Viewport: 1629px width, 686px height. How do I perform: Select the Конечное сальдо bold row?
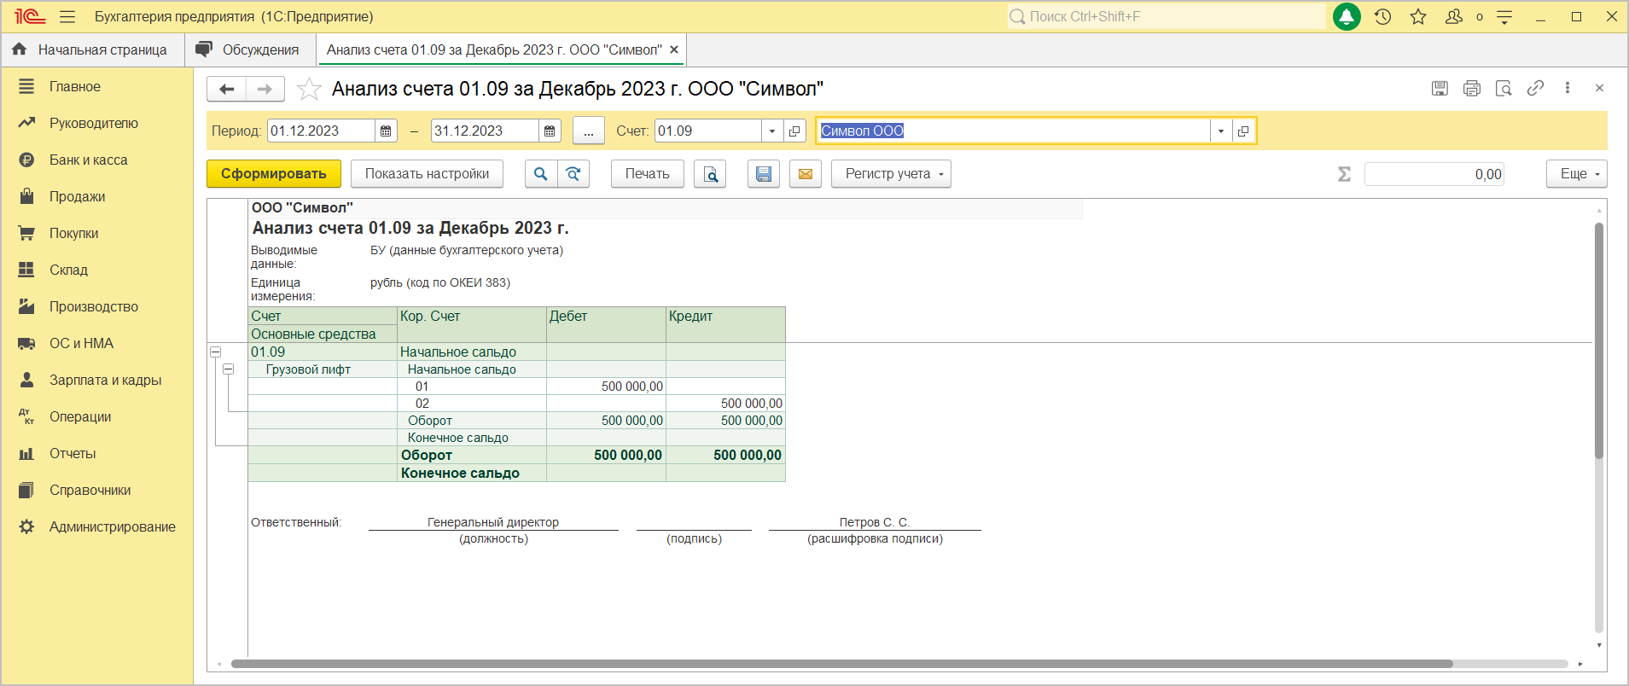[x=516, y=473]
